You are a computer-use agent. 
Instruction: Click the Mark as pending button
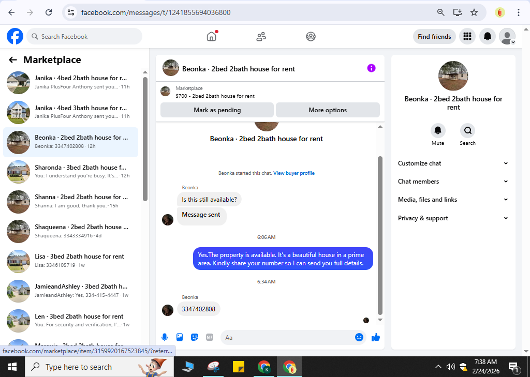click(x=217, y=110)
